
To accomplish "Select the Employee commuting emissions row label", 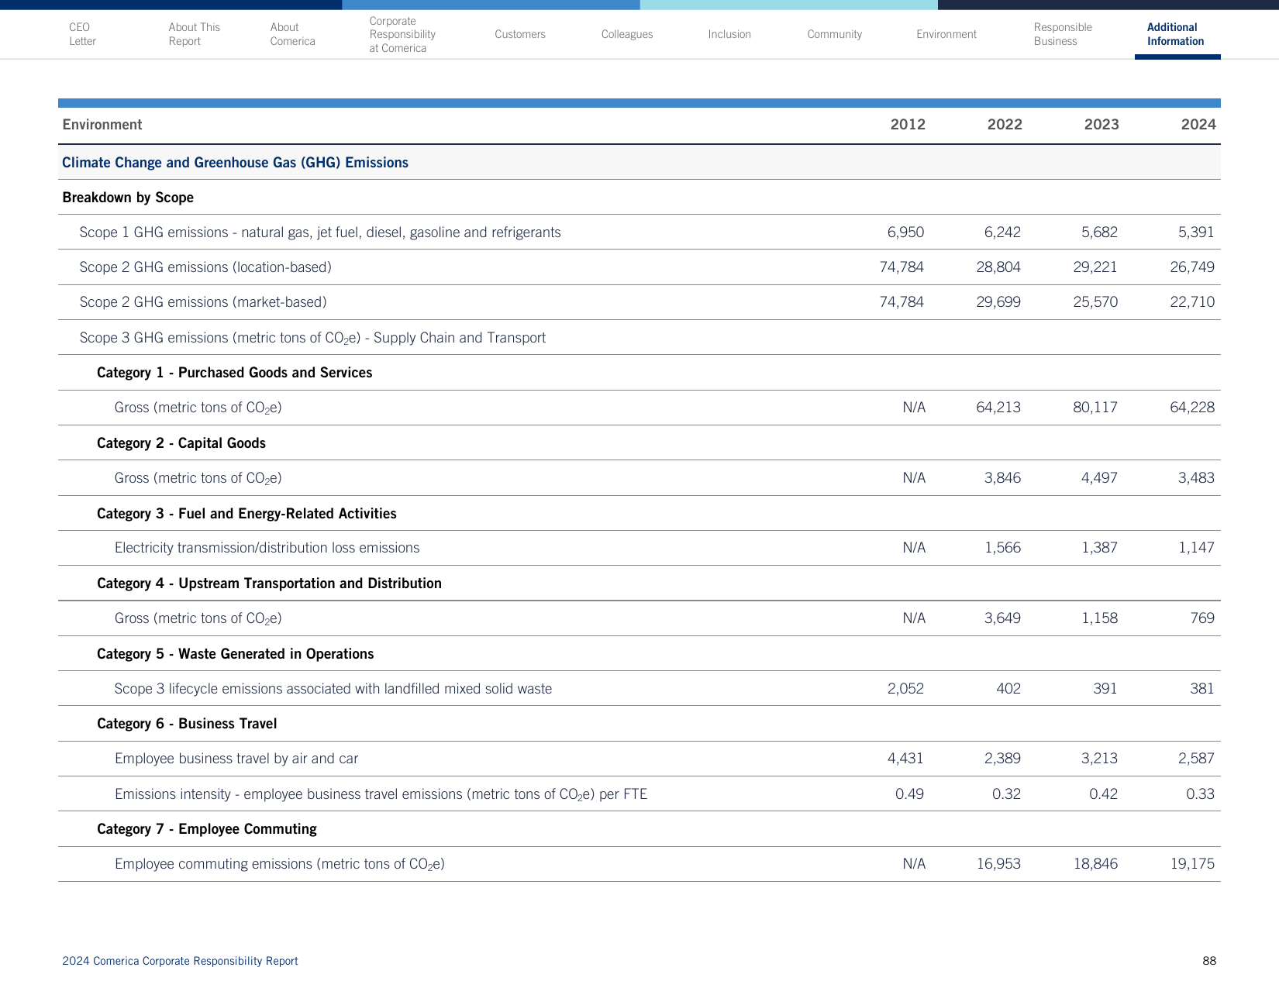I will pos(280,864).
